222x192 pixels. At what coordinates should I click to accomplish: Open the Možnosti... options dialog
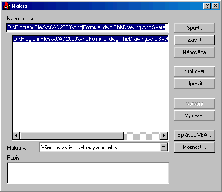click(194, 147)
